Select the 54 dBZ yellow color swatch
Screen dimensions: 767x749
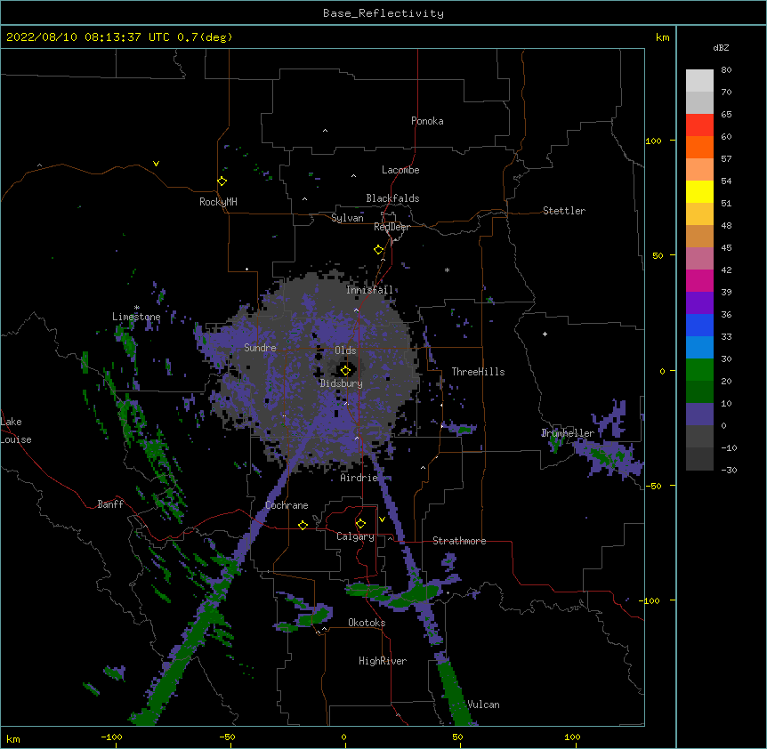pyautogui.click(x=699, y=191)
